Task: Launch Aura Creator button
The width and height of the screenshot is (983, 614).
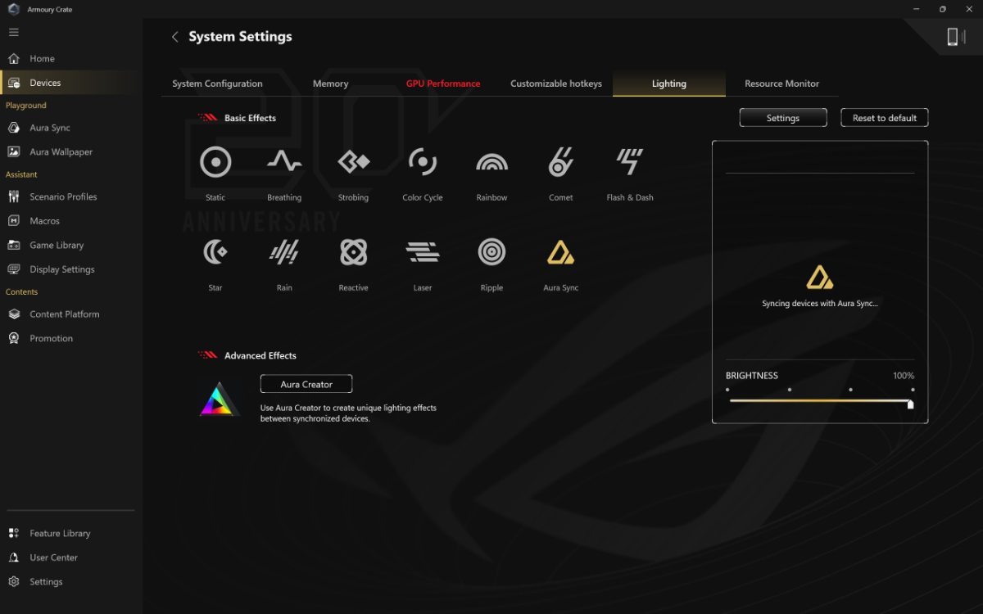Action: pos(306,384)
